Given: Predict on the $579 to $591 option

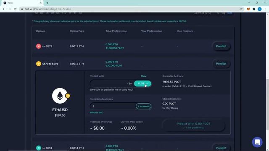Looking at the screenshot, I should (221, 64).
